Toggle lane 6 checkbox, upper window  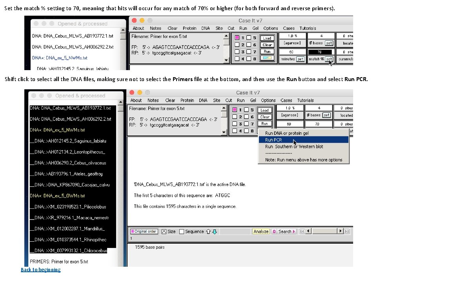click(249, 45)
